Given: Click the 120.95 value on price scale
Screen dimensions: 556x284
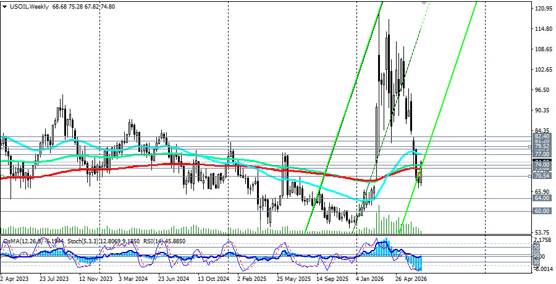Looking at the screenshot, I should (x=544, y=8).
